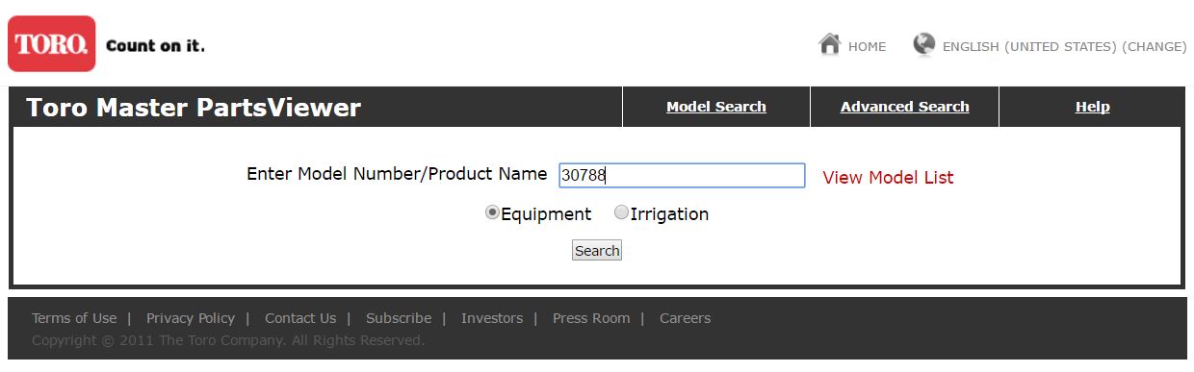Select the Equipment radio button

[492, 212]
